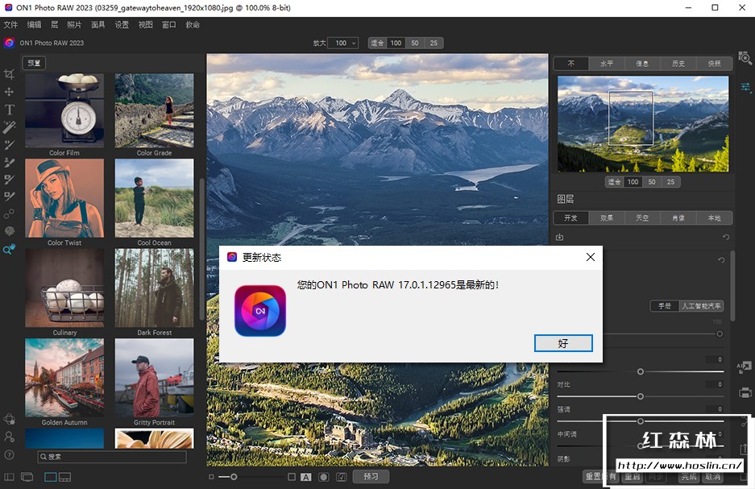Open the Edit sliders module icon
Screen dimensions: 755x489
click(745, 86)
